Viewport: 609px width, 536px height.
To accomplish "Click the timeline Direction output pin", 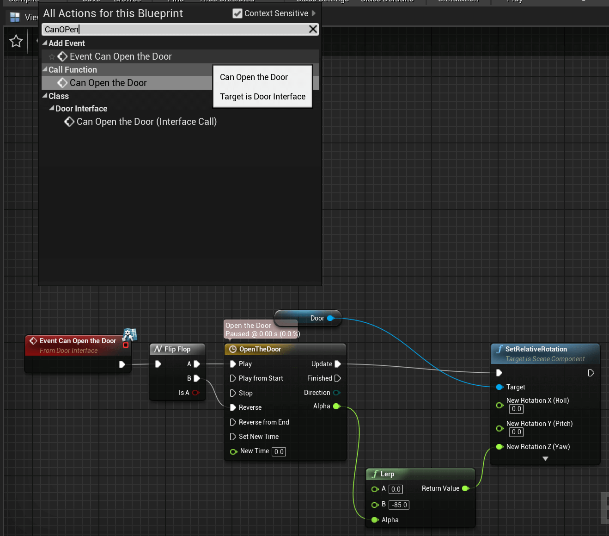I will [x=337, y=393].
